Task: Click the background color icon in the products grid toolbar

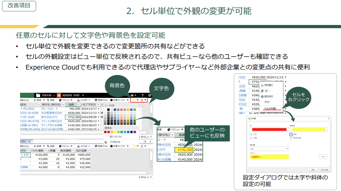Action: pyautogui.click(x=135, y=146)
